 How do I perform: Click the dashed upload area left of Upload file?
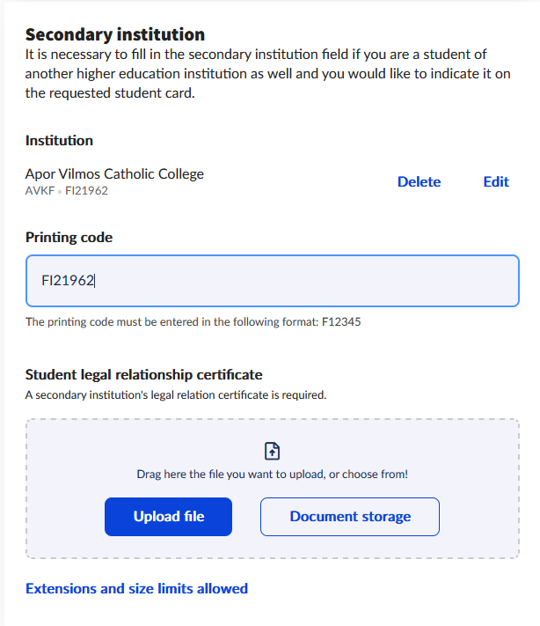pos(66,517)
